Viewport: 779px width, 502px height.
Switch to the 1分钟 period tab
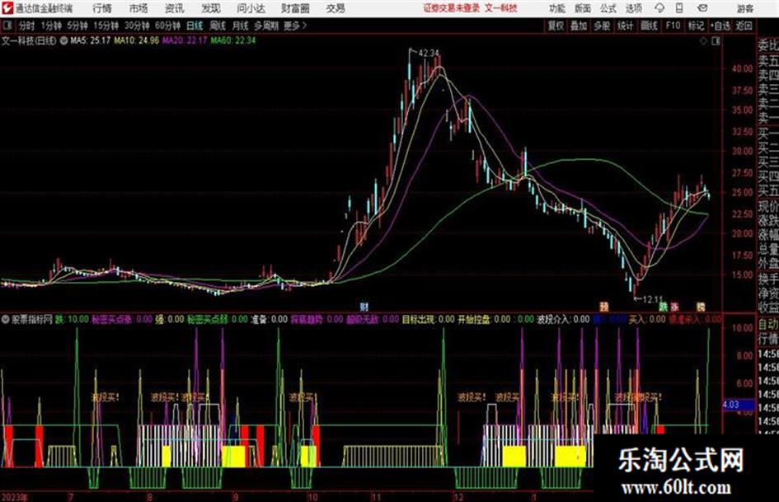pyautogui.click(x=51, y=26)
